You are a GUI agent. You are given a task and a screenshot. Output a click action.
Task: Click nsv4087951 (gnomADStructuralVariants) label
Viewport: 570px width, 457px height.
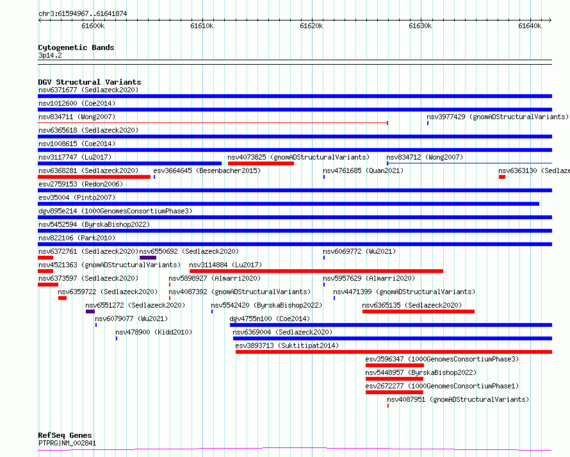coord(458,399)
